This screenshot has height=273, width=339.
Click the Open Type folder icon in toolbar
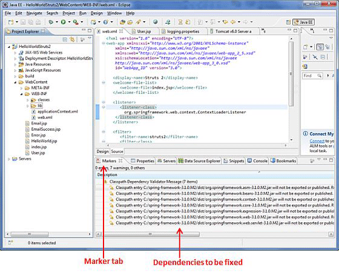[x=122, y=22]
